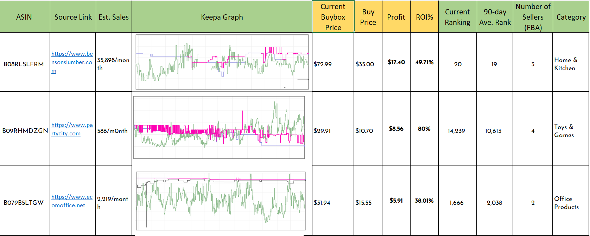Select FBA sellers count for Toys & Games row

click(533, 129)
